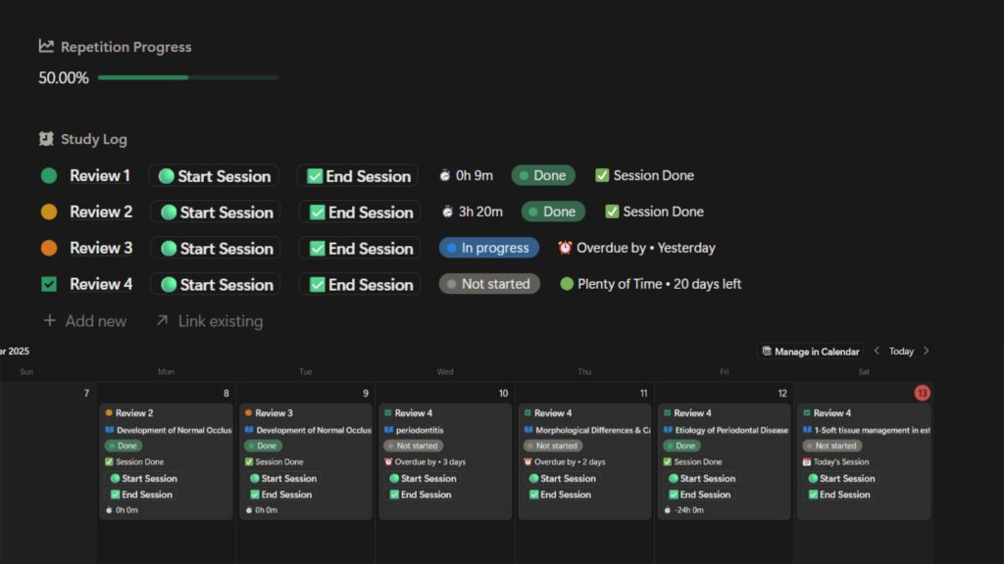Go to next week with right chevron
The height and width of the screenshot is (564, 1004).
[927, 352]
